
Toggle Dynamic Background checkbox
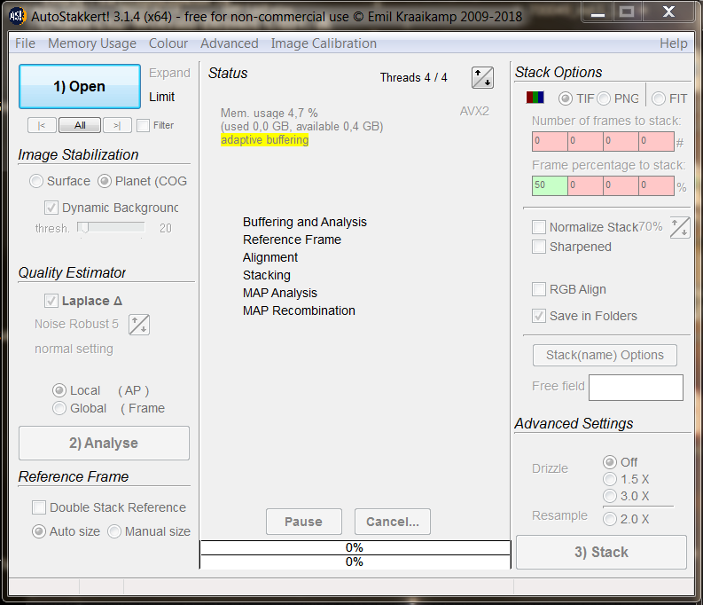click(x=51, y=208)
